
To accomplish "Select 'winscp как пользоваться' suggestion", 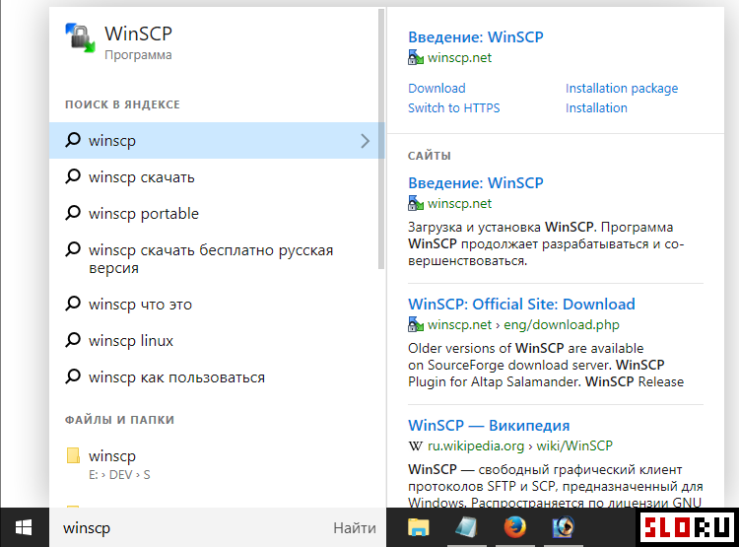I will 176,377.
